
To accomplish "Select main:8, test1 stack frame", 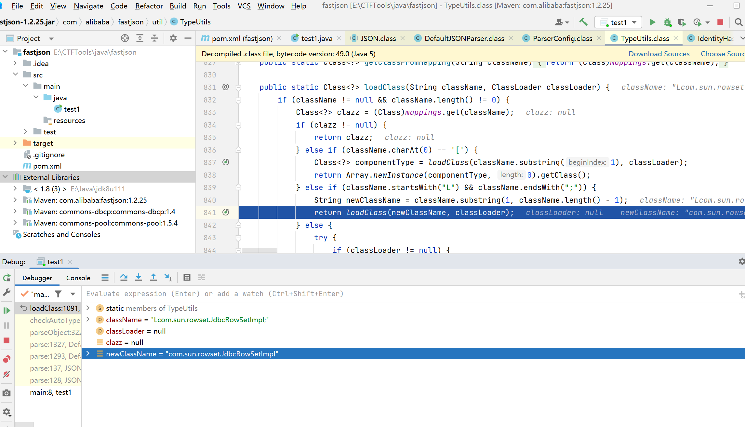I will pos(50,392).
